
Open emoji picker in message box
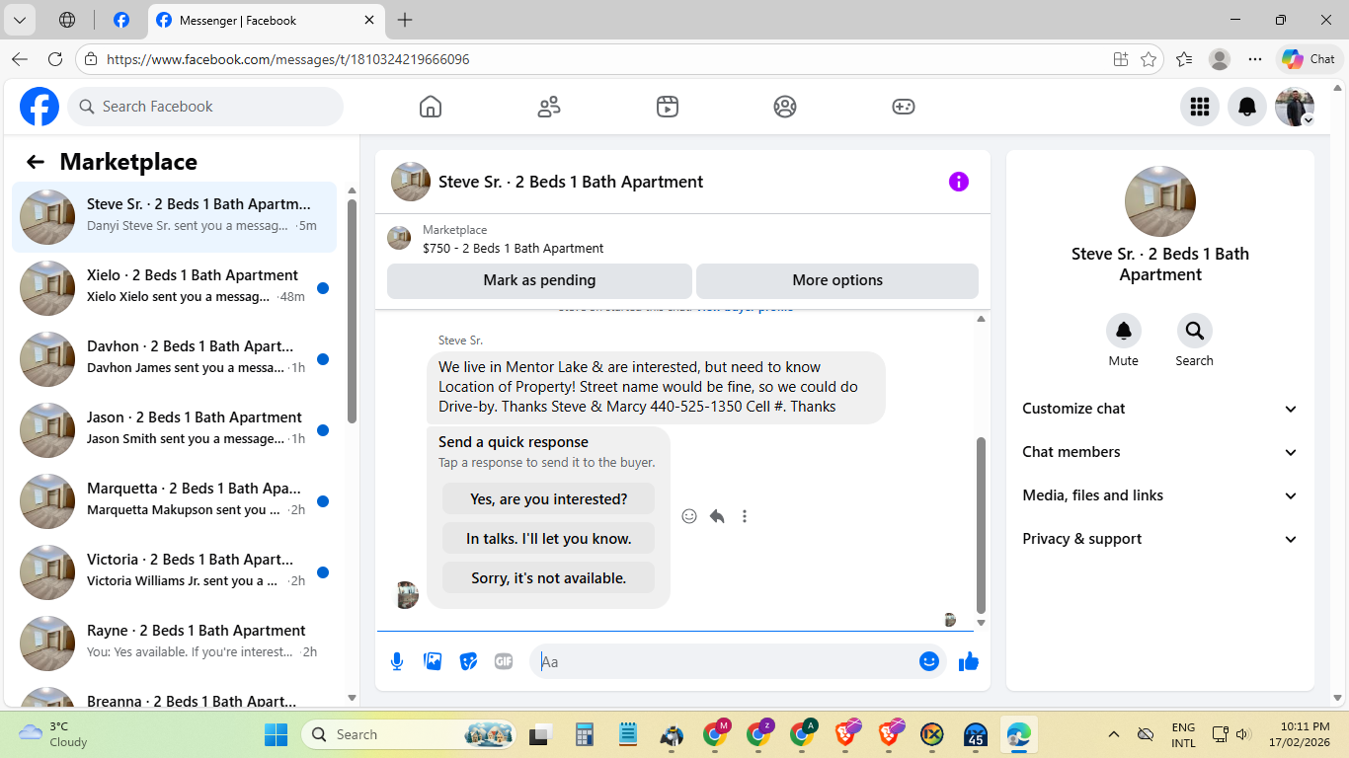tap(929, 661)
